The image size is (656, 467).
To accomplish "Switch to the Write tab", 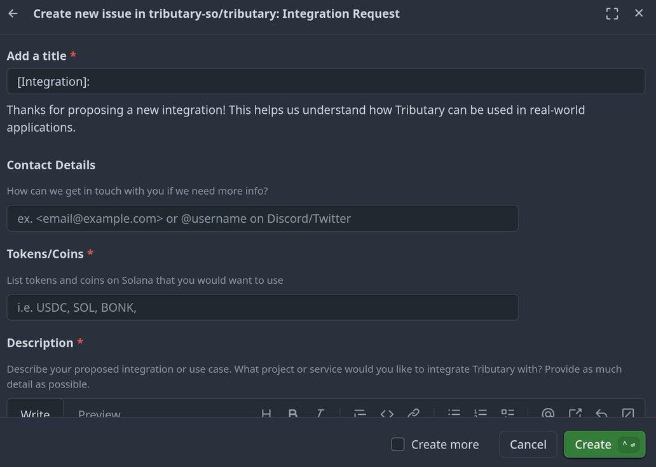I will click(x=35, y=412).
